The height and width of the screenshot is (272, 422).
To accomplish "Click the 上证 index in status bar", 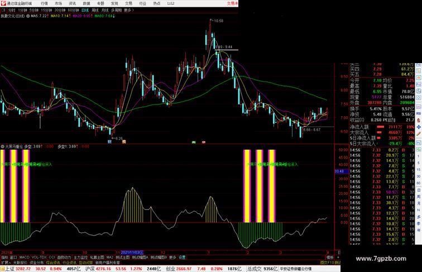I will (x=9, y=269).
